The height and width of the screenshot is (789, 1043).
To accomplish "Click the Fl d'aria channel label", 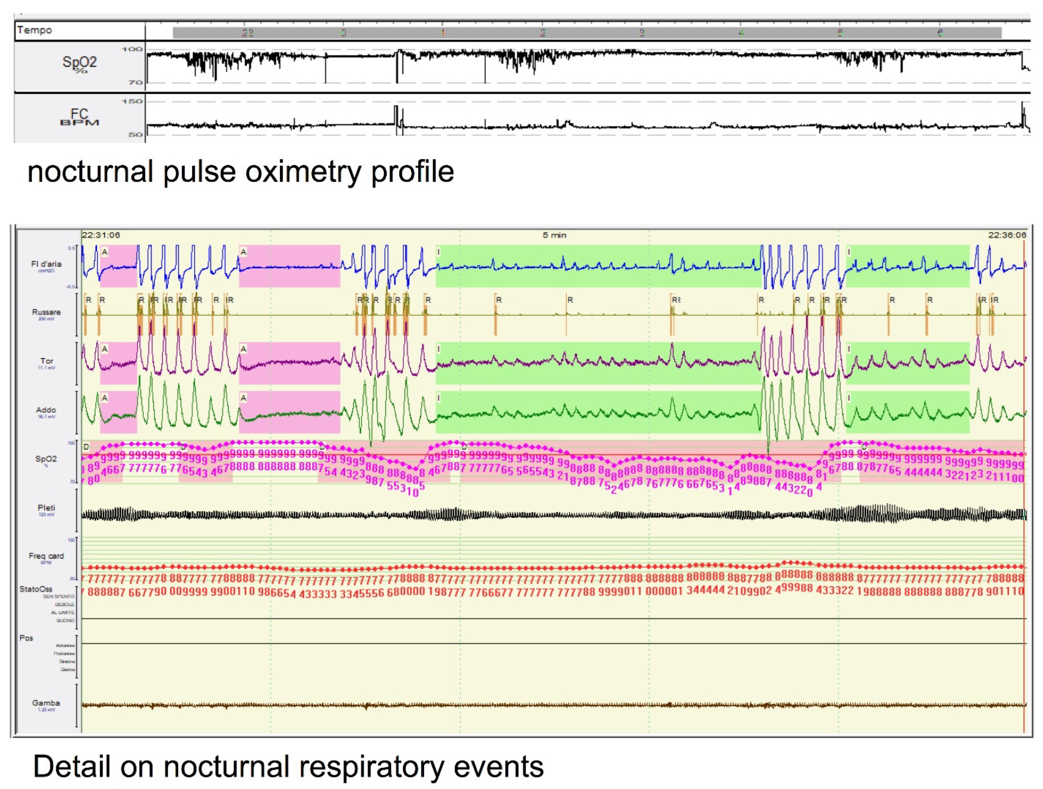I will pos(46,264).
